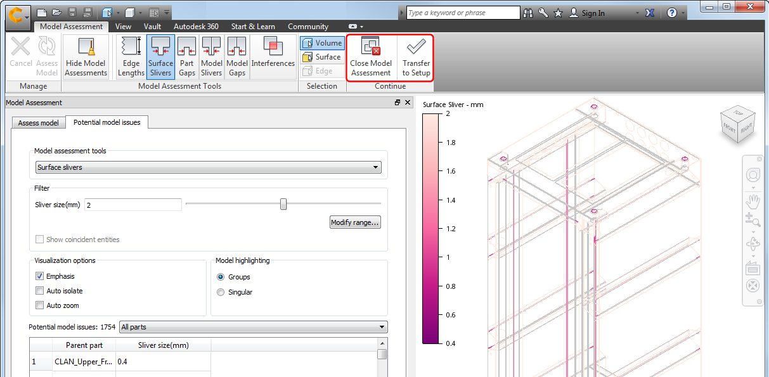Open the View ribbon tab
Viewport: 769px width, 377px height.
[x=123, y=27]
